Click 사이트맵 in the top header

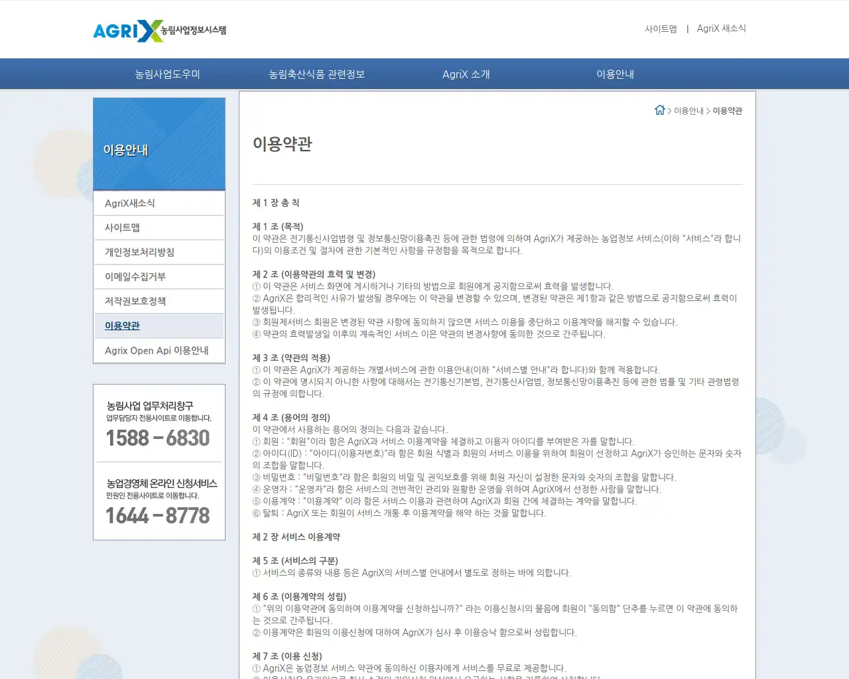[x=661, y=29]
